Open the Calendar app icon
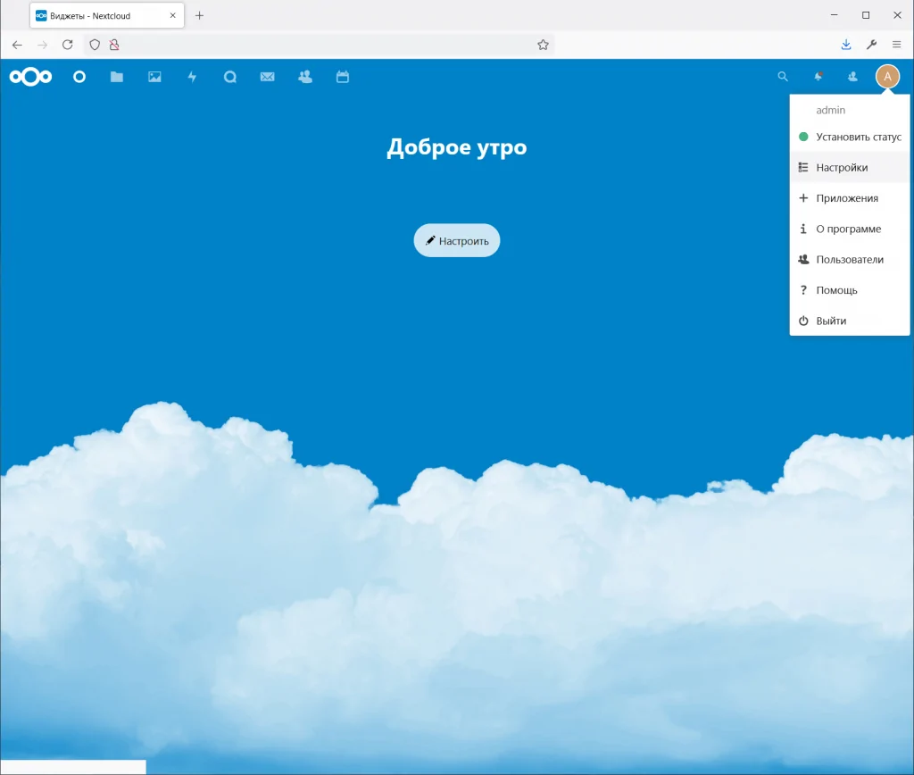914x775 pixels. tap(343, 78)
